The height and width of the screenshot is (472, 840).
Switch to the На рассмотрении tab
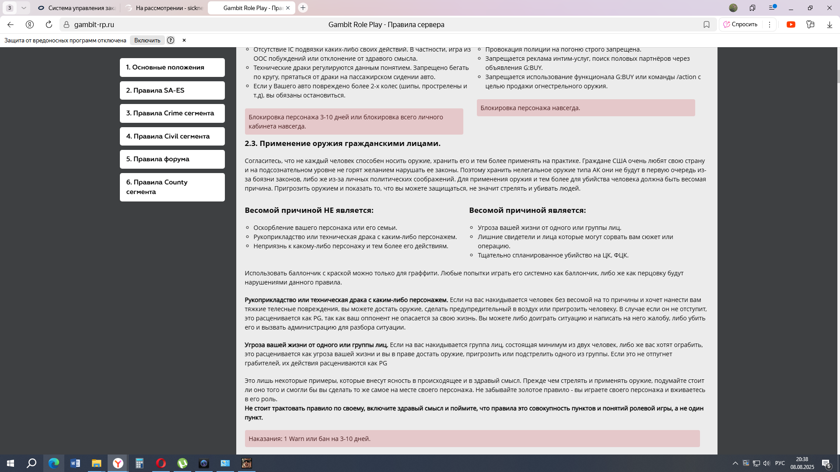coord(164,8)
